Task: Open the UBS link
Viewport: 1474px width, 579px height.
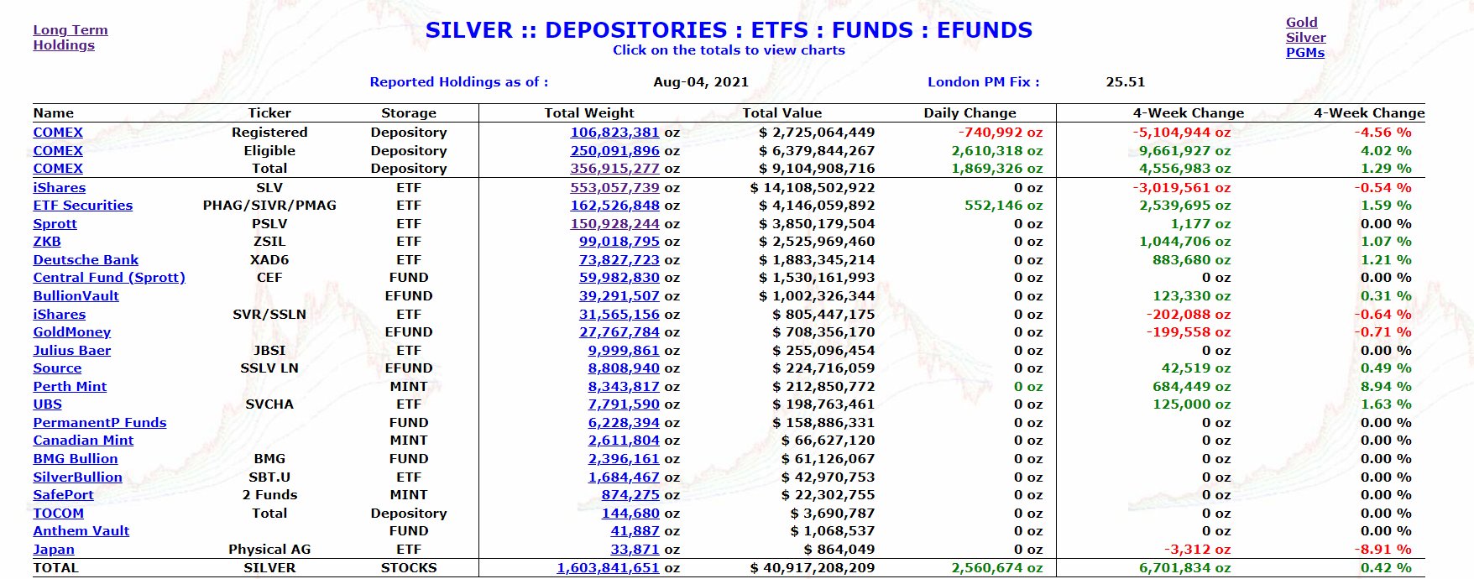Action: coord(48,404)
